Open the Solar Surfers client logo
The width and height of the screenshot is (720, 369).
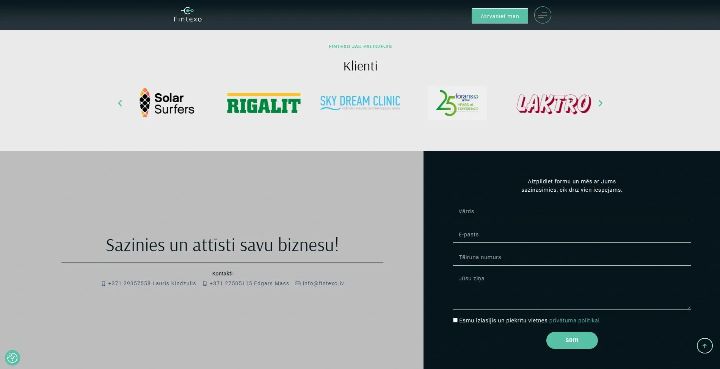point(167,103)
